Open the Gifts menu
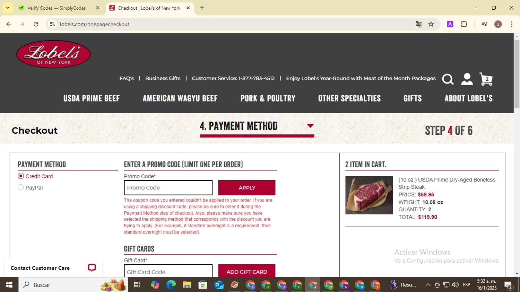520x292 pixels. pos(413,98)
